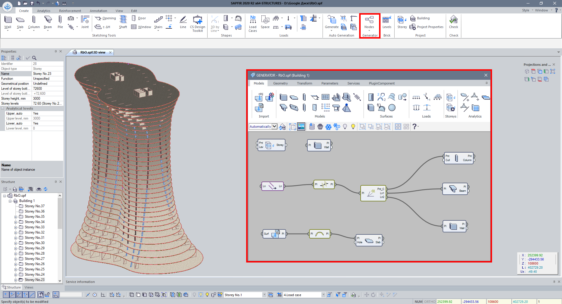Toggle the picture preview button in Generator
The height and width of the screenshot is (304, 562).
(x=301, y=127)
